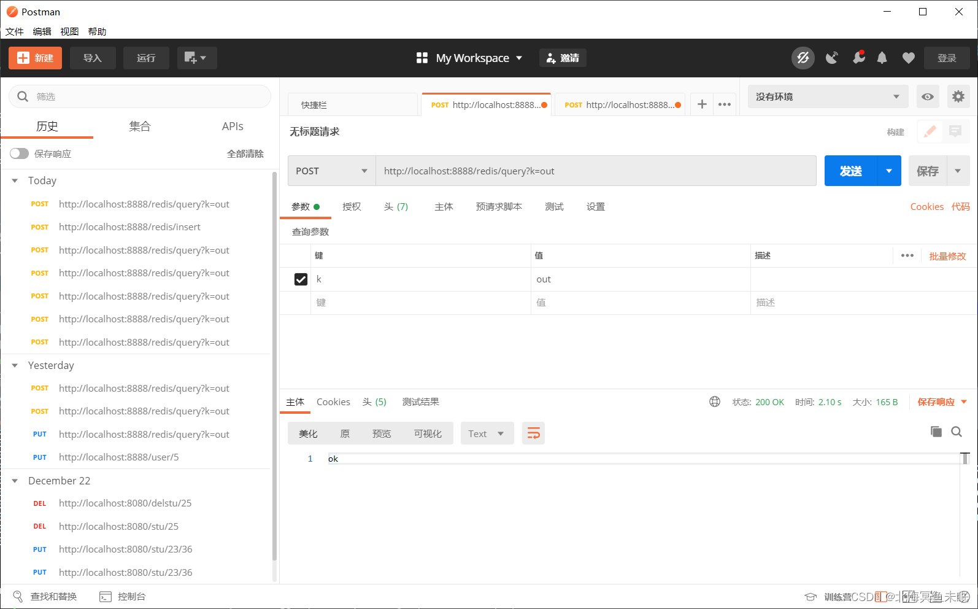Viewport: 978px width, 609px height.
Task: Open the Save button dropdown arrow
Action: click(x=958, y=171)
